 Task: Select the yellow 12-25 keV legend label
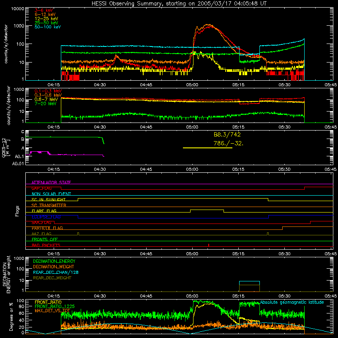click(46, 19)
